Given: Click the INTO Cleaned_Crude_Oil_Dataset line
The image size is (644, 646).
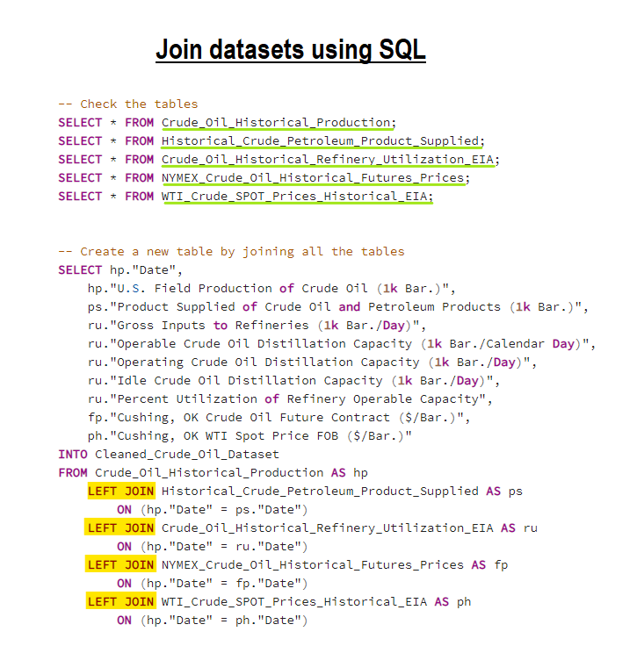Looking at the screenshot, I should pyautogui.click(x=169, y=455).
